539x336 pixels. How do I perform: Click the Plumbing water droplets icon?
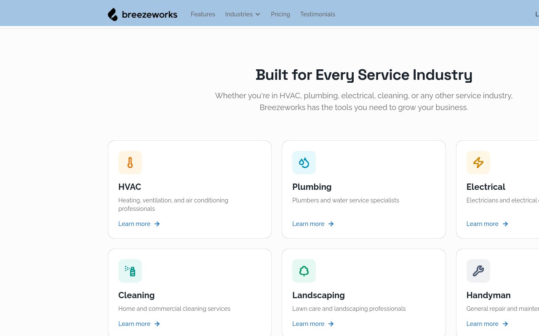[x=304, y=163]
